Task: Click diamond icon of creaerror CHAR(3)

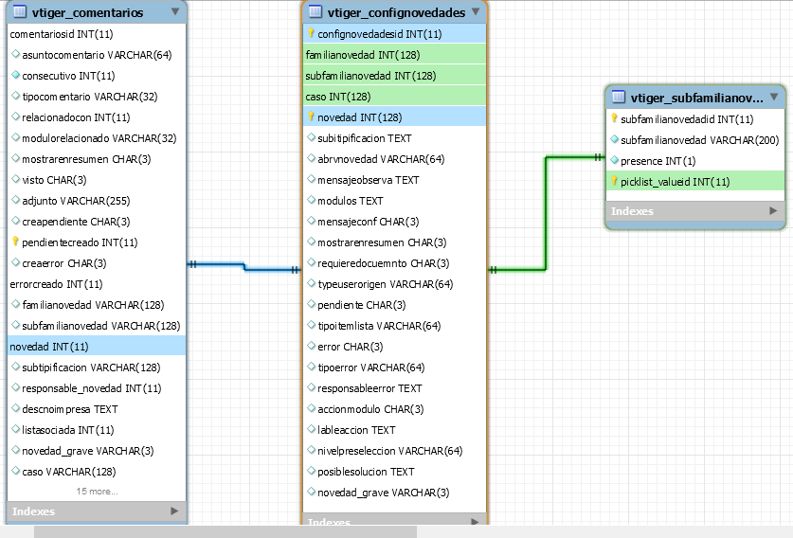Action: point(16,262)
